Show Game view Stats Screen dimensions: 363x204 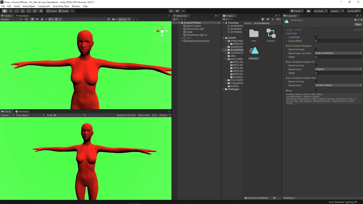coord(155,115)
